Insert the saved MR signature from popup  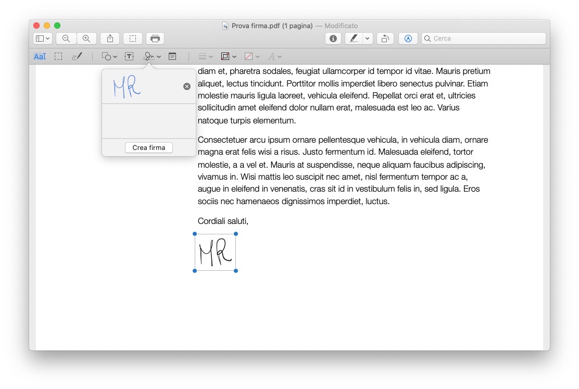tap(128, 87)
